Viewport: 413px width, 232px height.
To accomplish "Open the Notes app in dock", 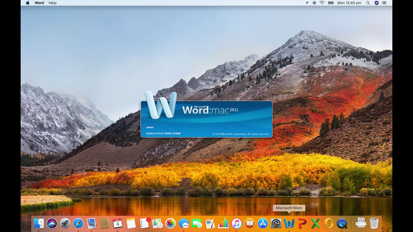I will tap(131, 223).
